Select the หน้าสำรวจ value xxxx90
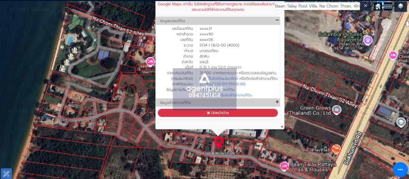Image resolution: width=409 pixels, height=179 pixels. coord(206,34)
